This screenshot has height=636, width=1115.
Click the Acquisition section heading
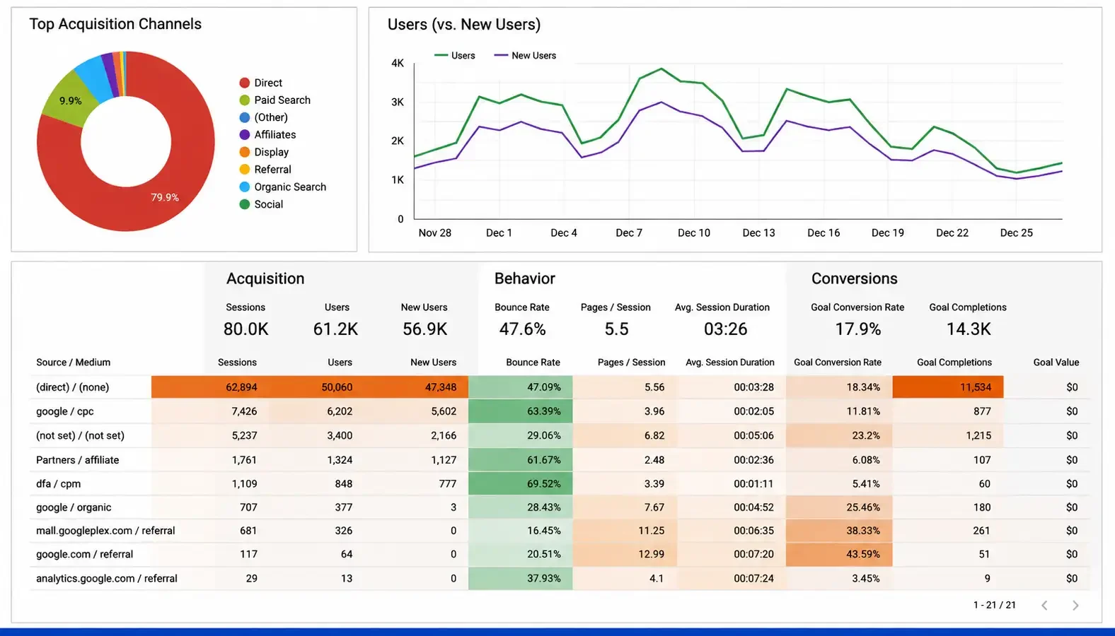coord(265,279)
